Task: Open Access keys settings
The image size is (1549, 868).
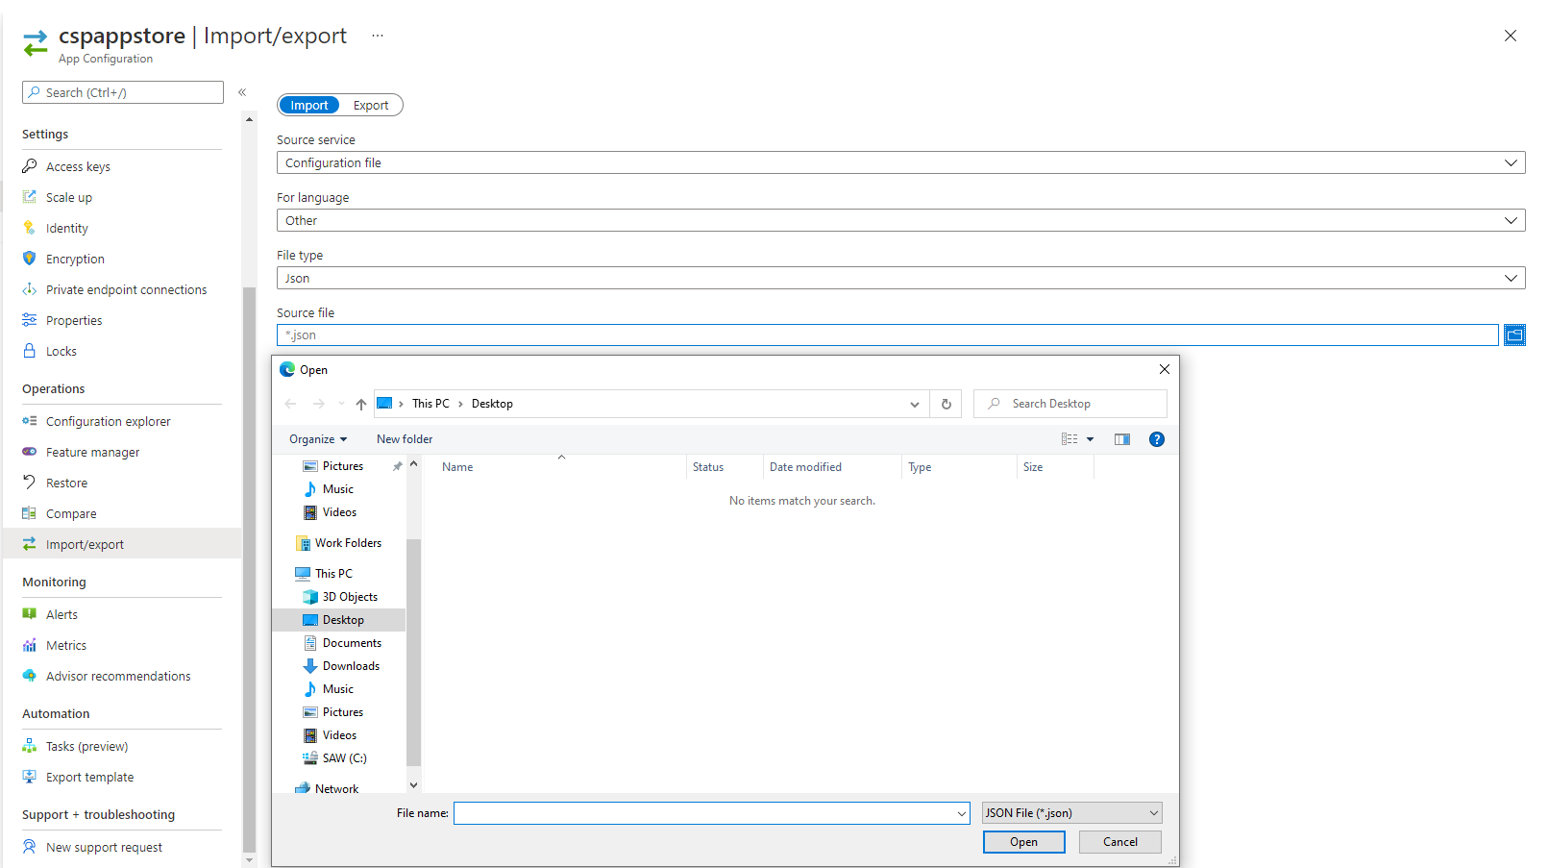Action: pyautogui.click(x=78, y=166)
